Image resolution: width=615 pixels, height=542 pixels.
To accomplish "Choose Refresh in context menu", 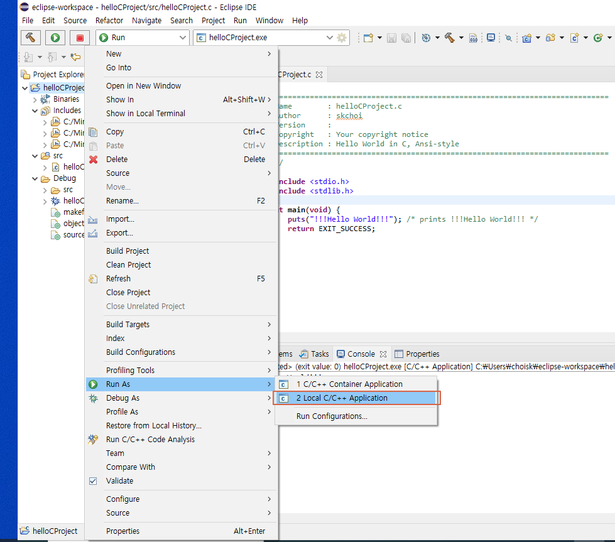I will [x=182, y=279].
